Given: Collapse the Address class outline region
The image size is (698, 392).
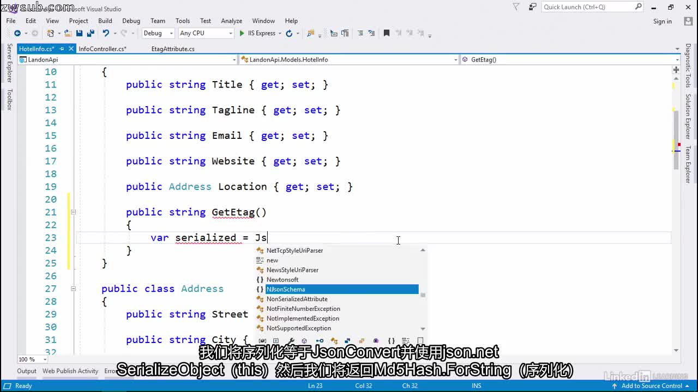Looking at the screenshot, I should coord(73,289).
